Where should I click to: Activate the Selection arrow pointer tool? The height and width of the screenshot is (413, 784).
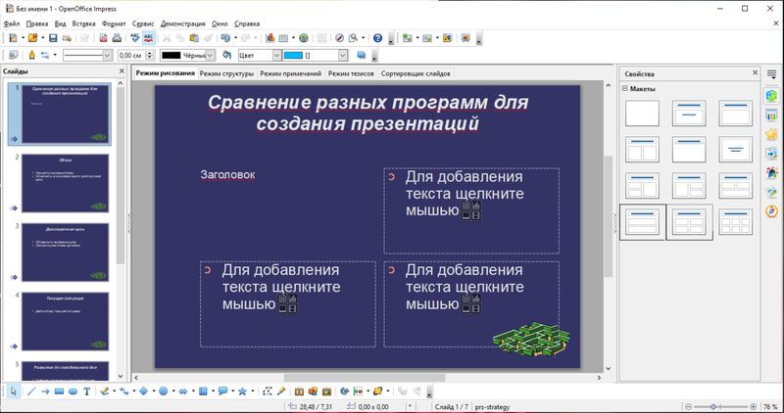[13, 391]
